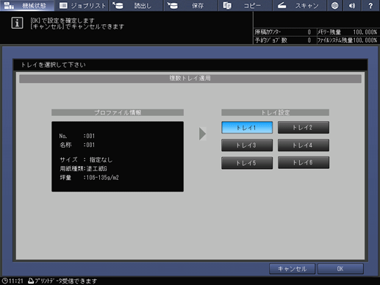Click the speaker volume icon
The image size is (380, 285).
click(352, 5)
